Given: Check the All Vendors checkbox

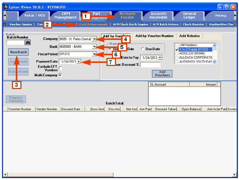Looking at the screenshot, I should click(177, 45).
